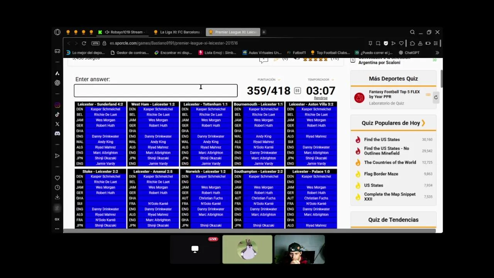Open the GX Corner sidebar icon

pos(57,219)
